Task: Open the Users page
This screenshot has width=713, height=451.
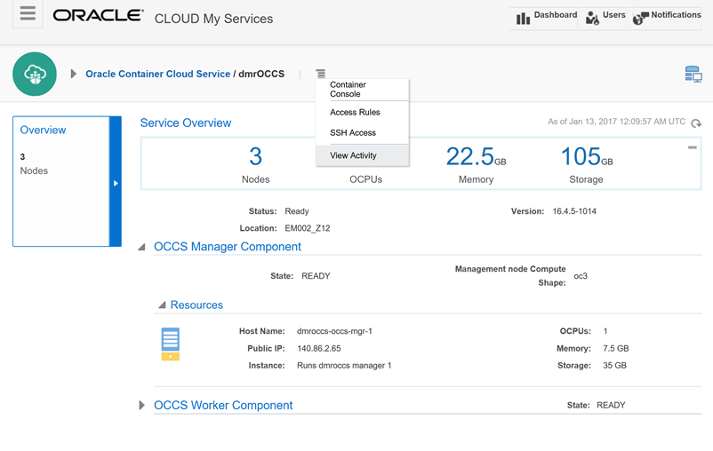Action: (x=605, y=16)
